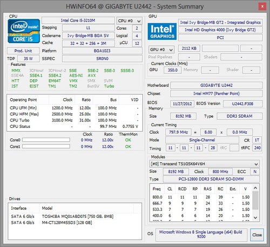Image resolution: width=270 pixels, height=247 pixels.
Task: Select the Intel Core i5-3210M name field
Action: click(x=78, y=20)
